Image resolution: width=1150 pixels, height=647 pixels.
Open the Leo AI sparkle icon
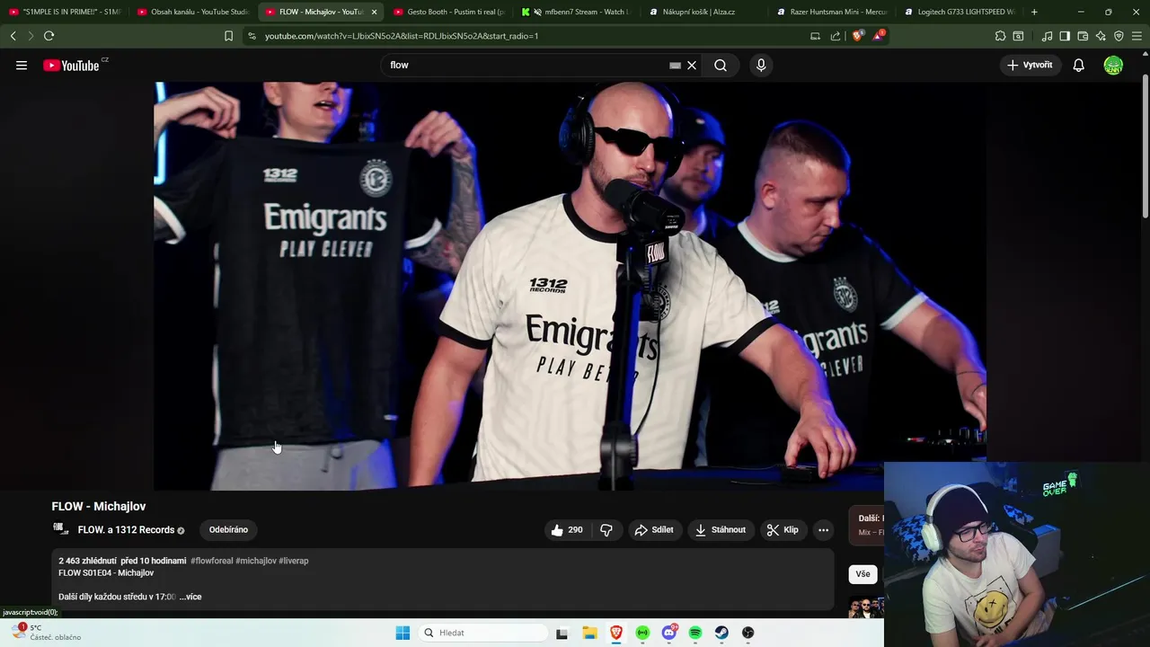[1101, 36]
